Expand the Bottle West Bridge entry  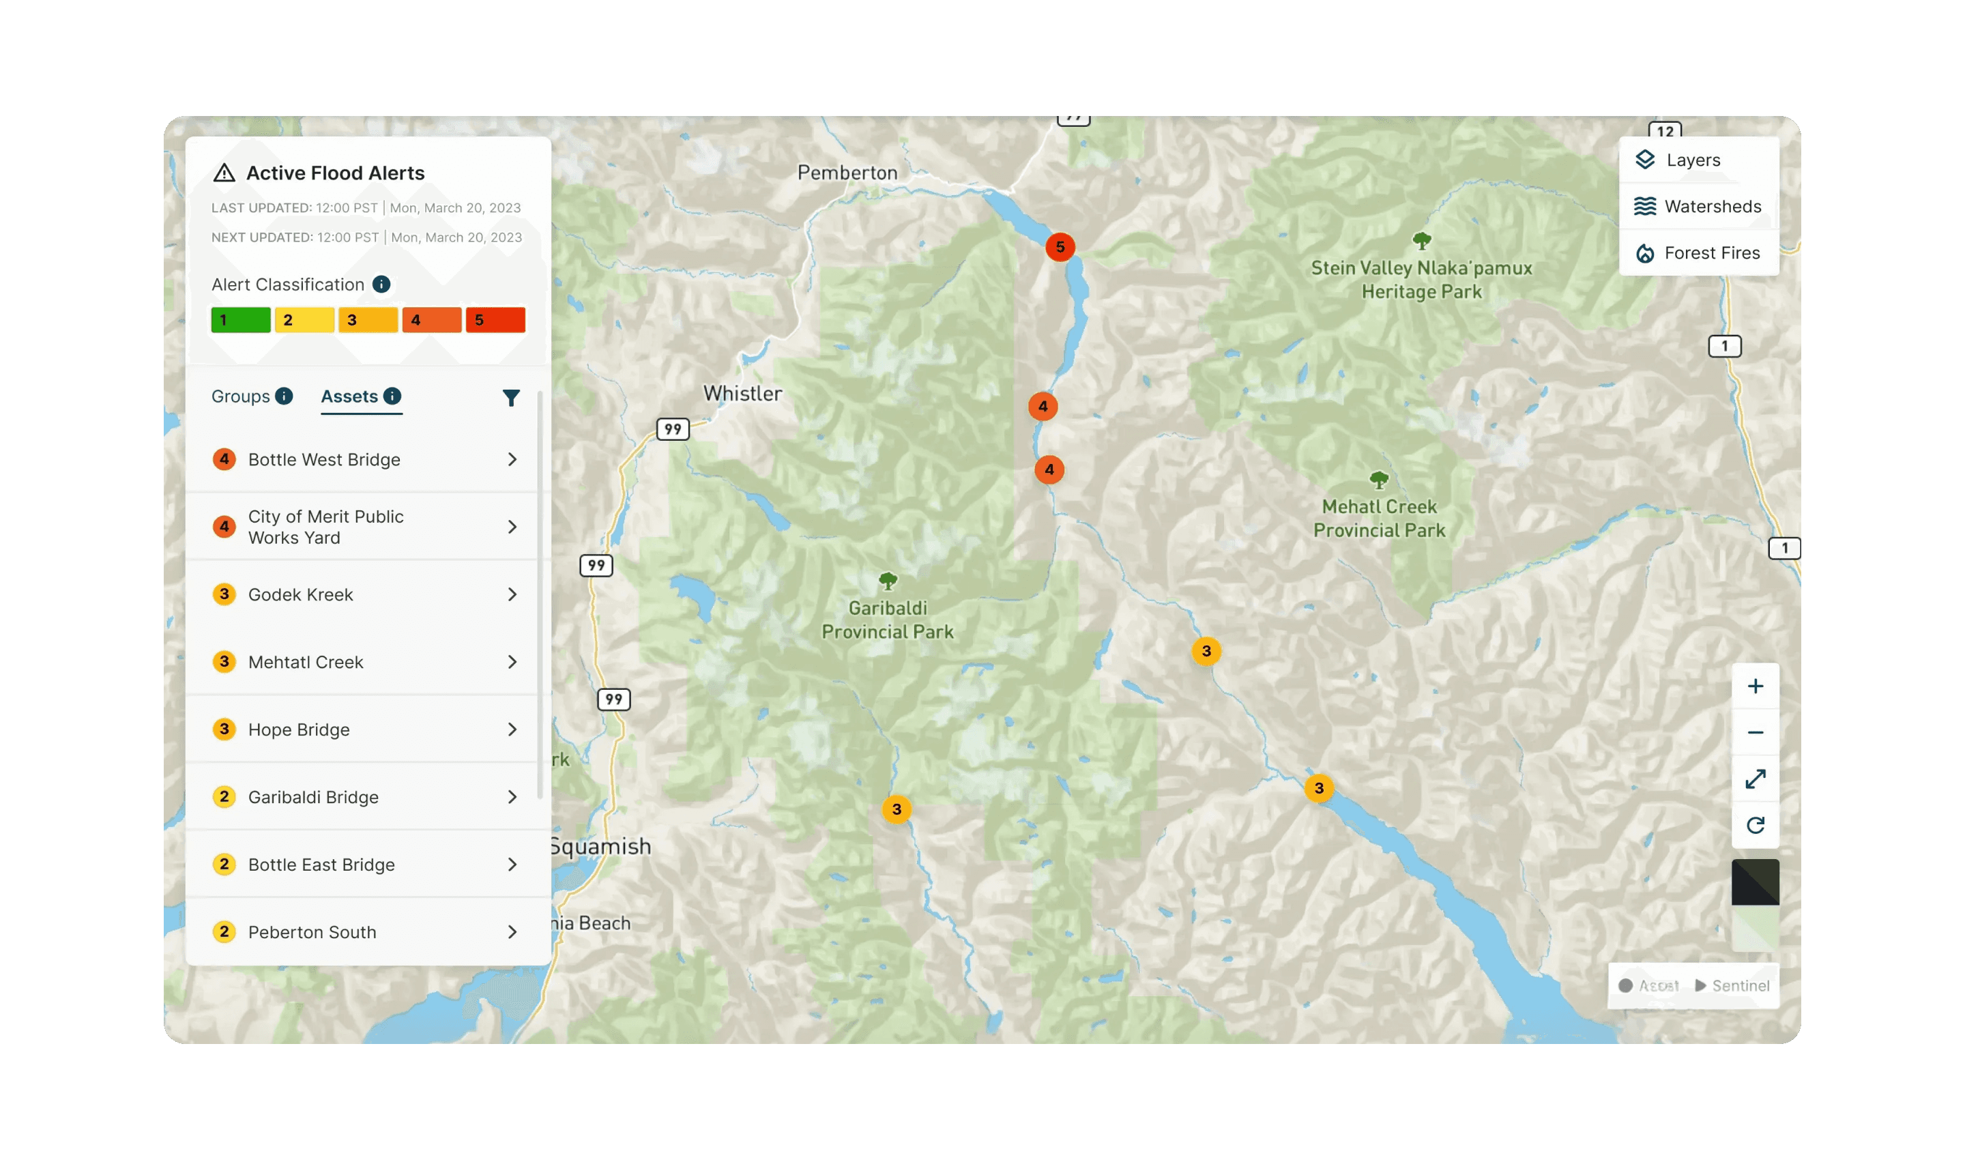[x=512, y=460]
